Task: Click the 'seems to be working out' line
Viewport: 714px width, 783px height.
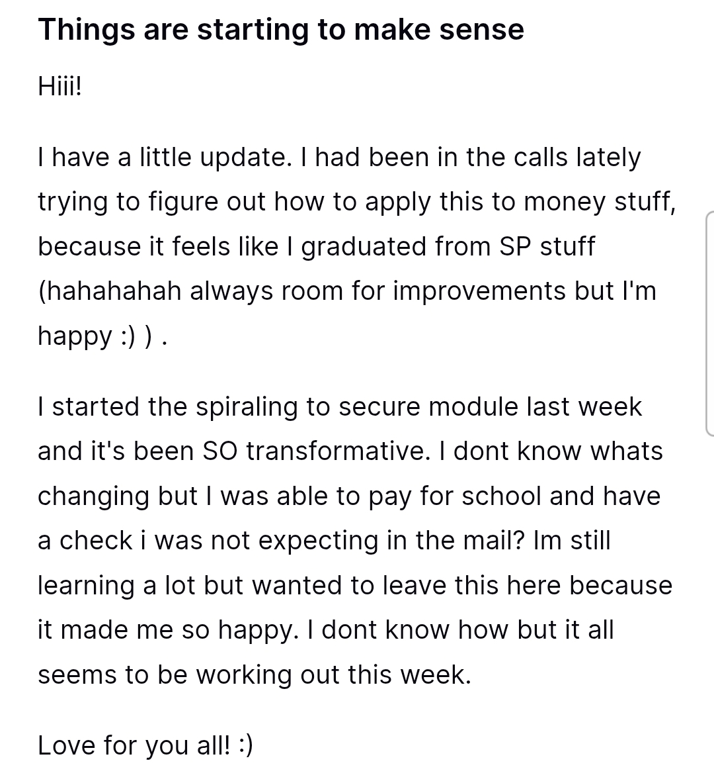Action: pyautogui.click(x=255, y=674)
